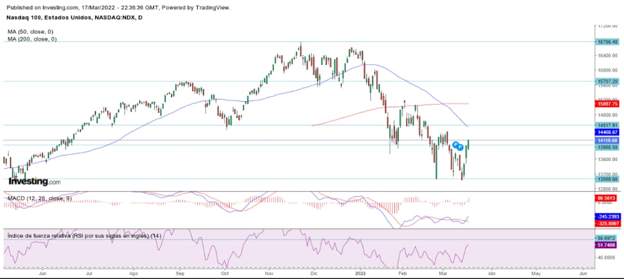Click the 'Sep' label on time axis
Image resolution: width=624 pixels, height=279 pixels.
[x=180, y=274]
